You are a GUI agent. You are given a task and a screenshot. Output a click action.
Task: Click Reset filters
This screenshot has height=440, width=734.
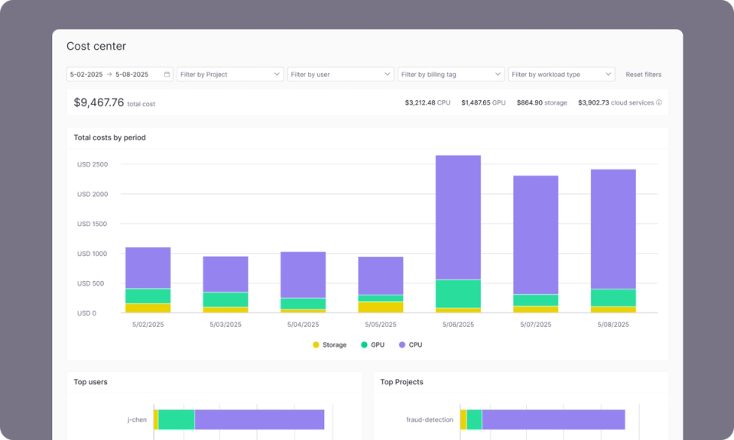click(644, 74)
